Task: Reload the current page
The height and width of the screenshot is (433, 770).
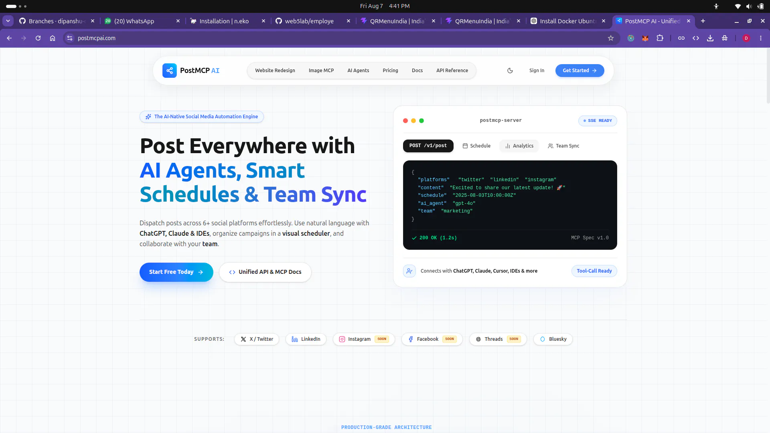Action: click(x=38, y=38)
